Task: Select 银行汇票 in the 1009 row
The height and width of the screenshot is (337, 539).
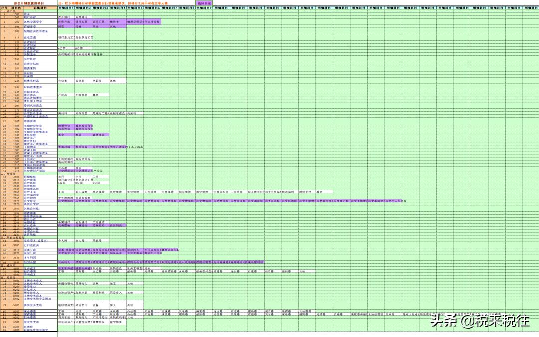Action: (100, 21)
